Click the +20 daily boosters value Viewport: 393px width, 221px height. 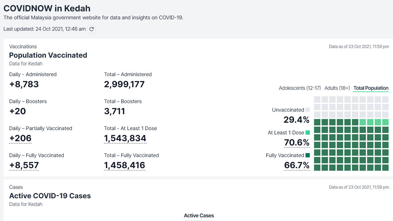pos(18,111)
